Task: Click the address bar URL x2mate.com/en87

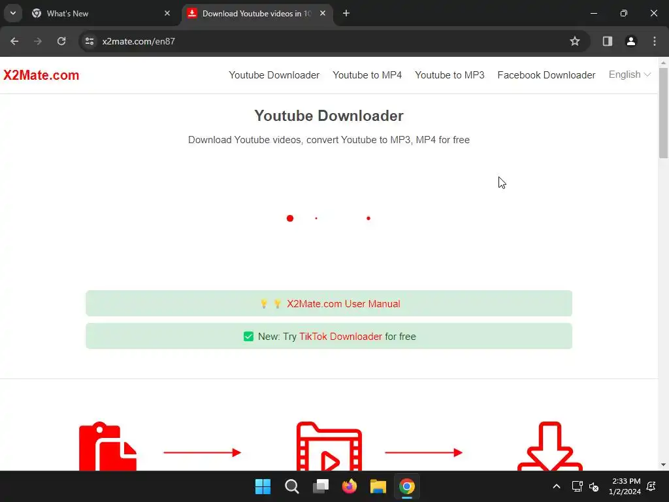Action: click(139, 41)
